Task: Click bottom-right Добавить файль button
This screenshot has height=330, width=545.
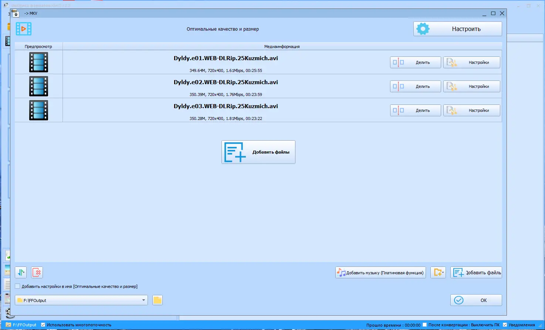Action: pyautogui.click(x=476, y=272)
